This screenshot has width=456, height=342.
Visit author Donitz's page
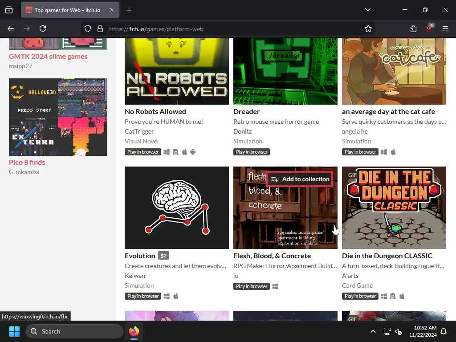(243, 131)
